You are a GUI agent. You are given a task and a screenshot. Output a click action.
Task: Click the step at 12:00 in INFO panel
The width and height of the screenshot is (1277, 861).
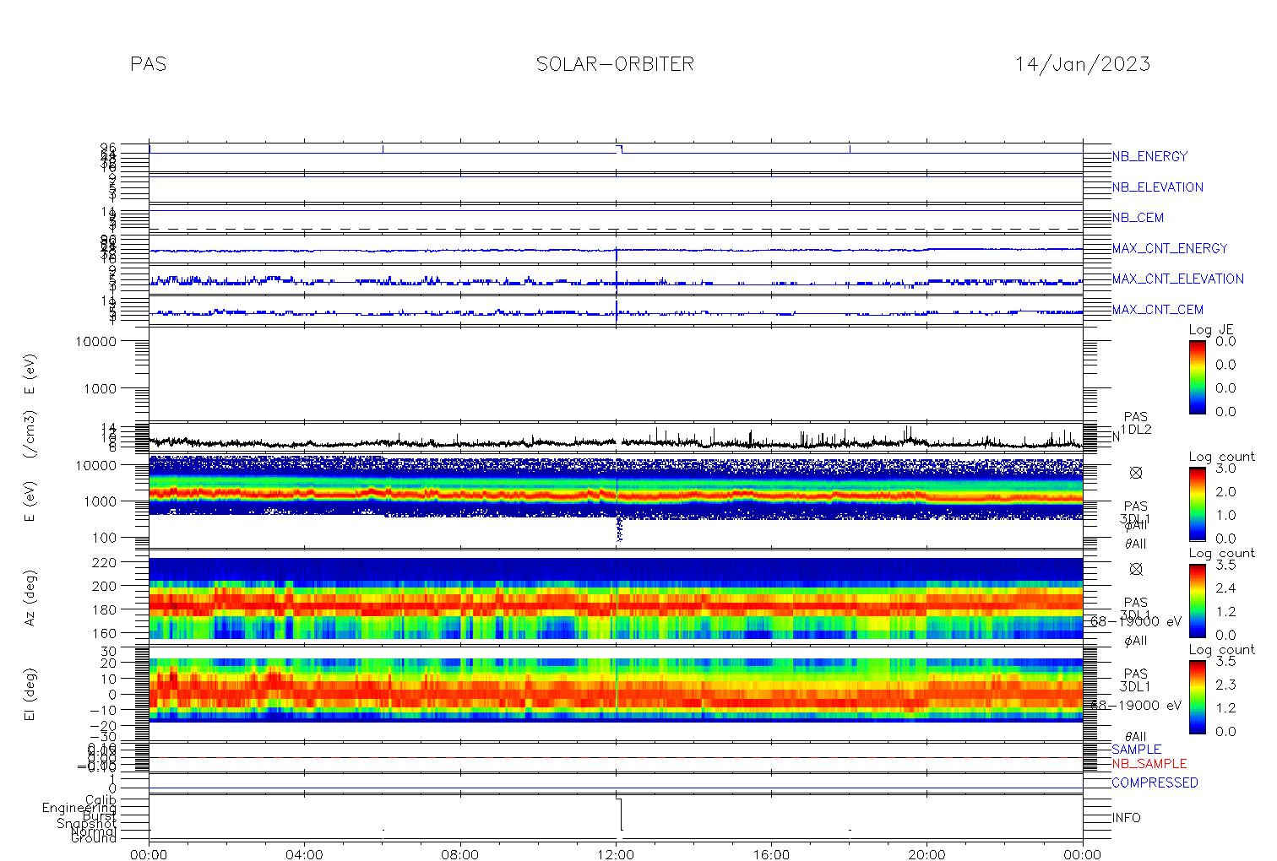[620, 815]
